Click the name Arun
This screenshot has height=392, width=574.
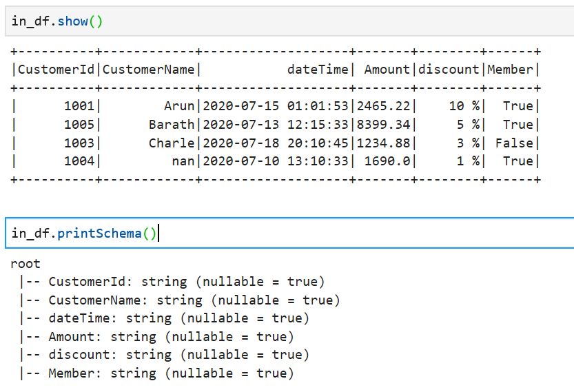pyautogui.click(x=179, y=106)
